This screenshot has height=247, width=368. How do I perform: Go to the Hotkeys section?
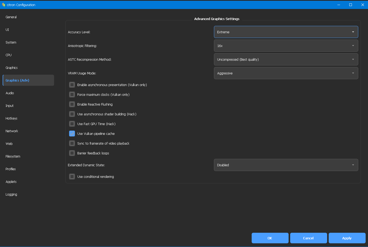[x=11, y=118]
